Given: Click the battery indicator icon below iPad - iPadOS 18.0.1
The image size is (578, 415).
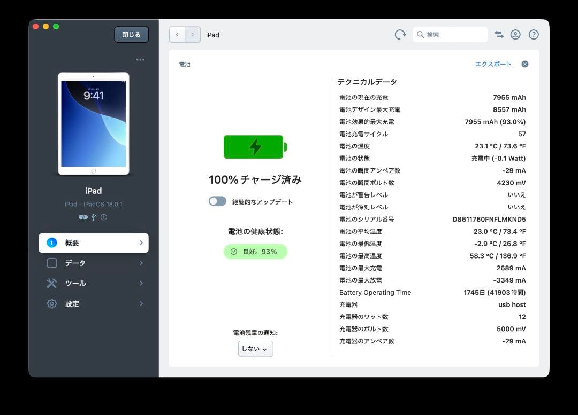Looking at the screenshot, I should 83,217.
